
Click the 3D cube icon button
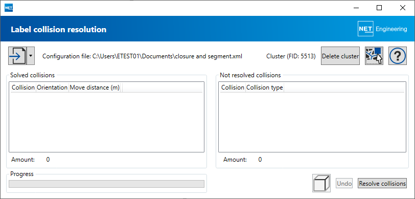[321, 183]
